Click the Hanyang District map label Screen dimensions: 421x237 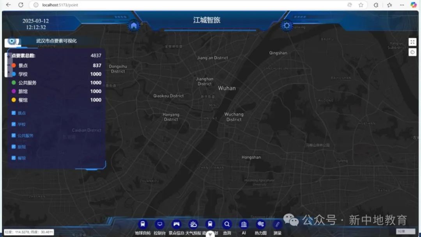[171, 117]
